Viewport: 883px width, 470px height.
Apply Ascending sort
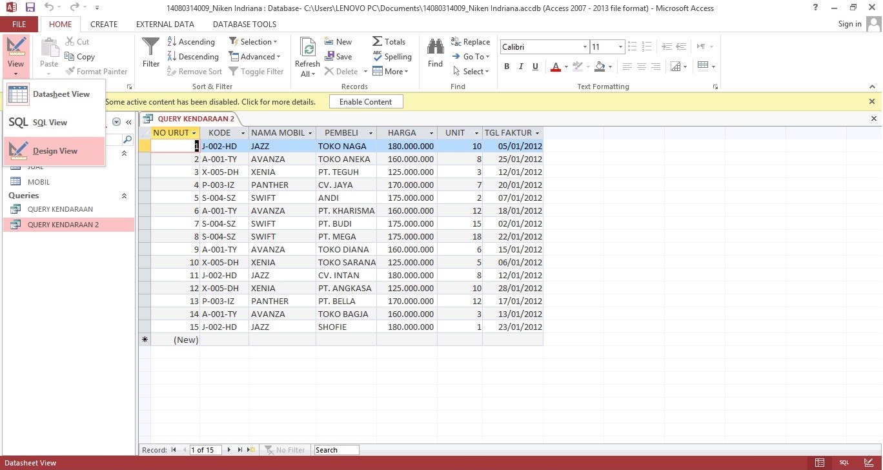[x=190, y=41]
